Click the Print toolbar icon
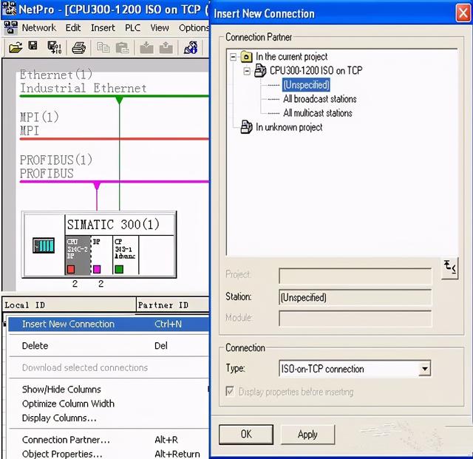 click(x=78, y=47)
